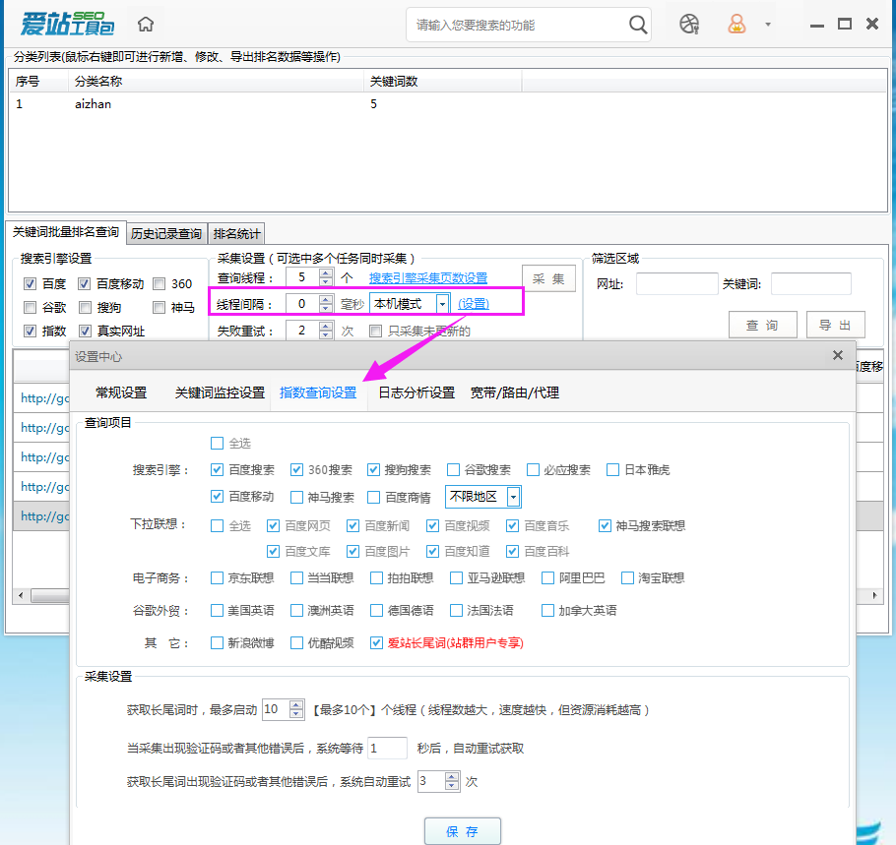Click the 保存 save button

coord(462,829)
